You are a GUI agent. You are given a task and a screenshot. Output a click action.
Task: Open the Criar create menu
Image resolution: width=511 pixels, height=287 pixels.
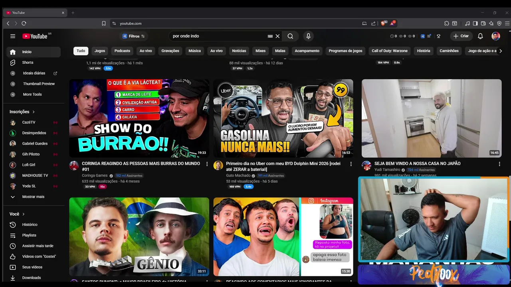pos(461,36)
